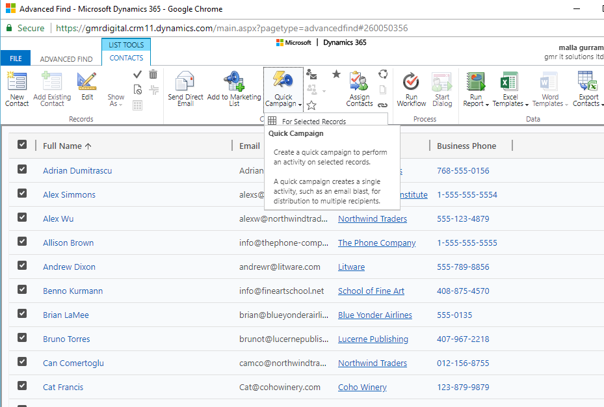This screenshot has height=407, width=604.
Task: Uncheck the Alex Simmons row checkbox
Action: [x=22, y=193]
